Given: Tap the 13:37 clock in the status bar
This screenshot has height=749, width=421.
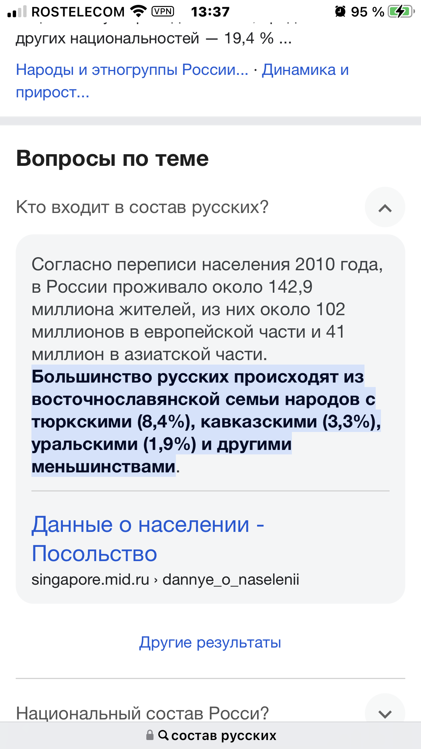Looking at the screenshot, I should 210,12.
